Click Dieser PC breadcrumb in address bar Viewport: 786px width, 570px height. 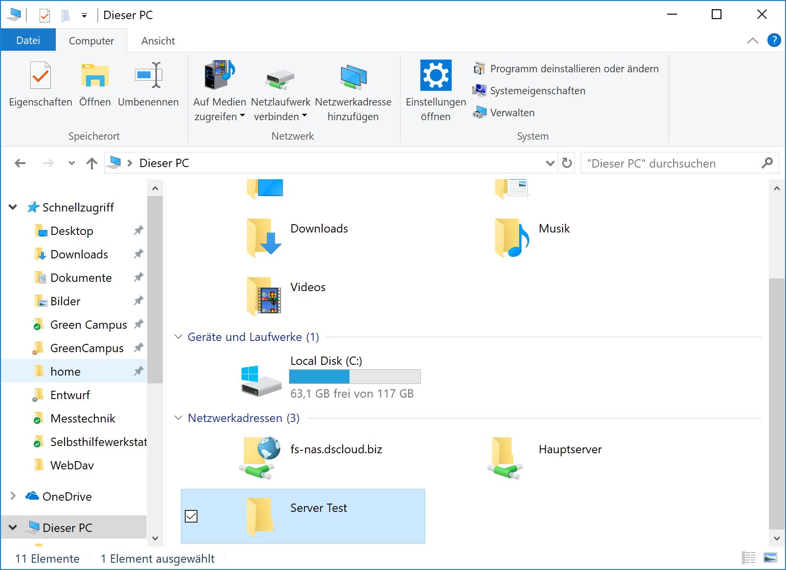pyautogui.click(x=164, y=163)
